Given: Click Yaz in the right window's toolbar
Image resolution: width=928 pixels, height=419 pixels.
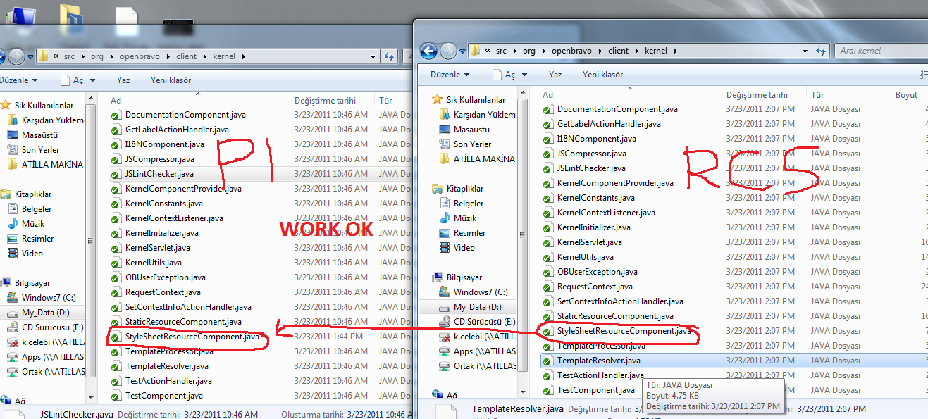Looking at the screenshot, I should point(555,74).
